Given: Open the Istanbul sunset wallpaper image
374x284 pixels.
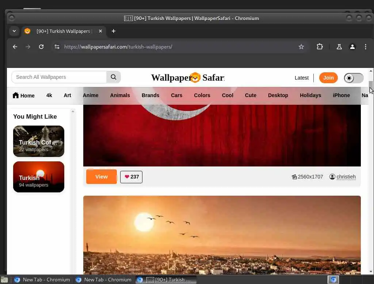Looking at the screenshot, I should [222, 235].
